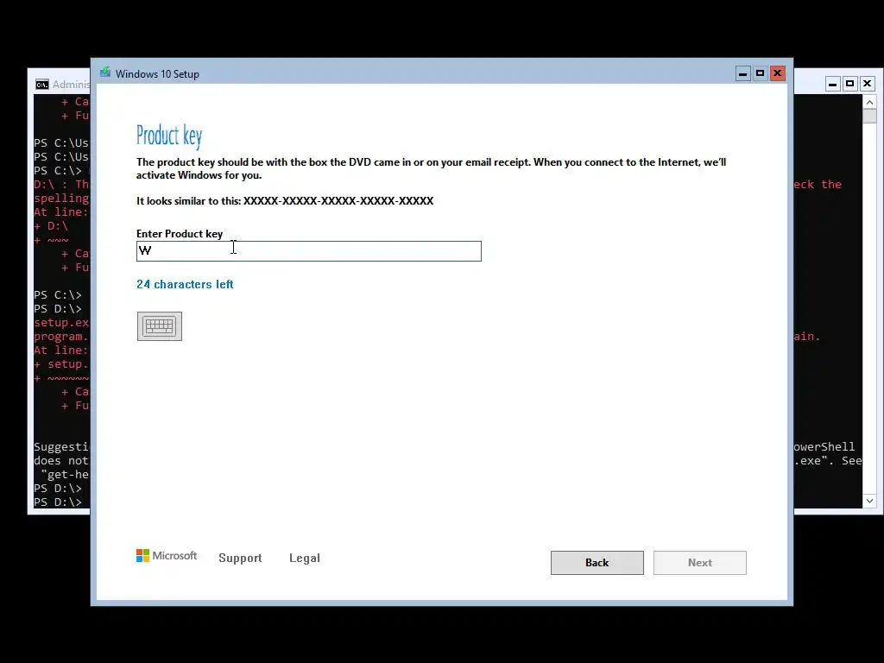Maximize the PowerShell window behind
884x663 pixels.
pyautogui.click(x=849, y=84)
